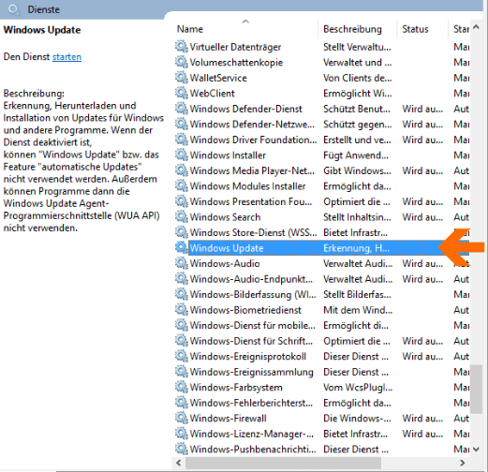
Task: Click gear icon beside Windows-Pushbenachrichti...
Action: coord(181,449)
